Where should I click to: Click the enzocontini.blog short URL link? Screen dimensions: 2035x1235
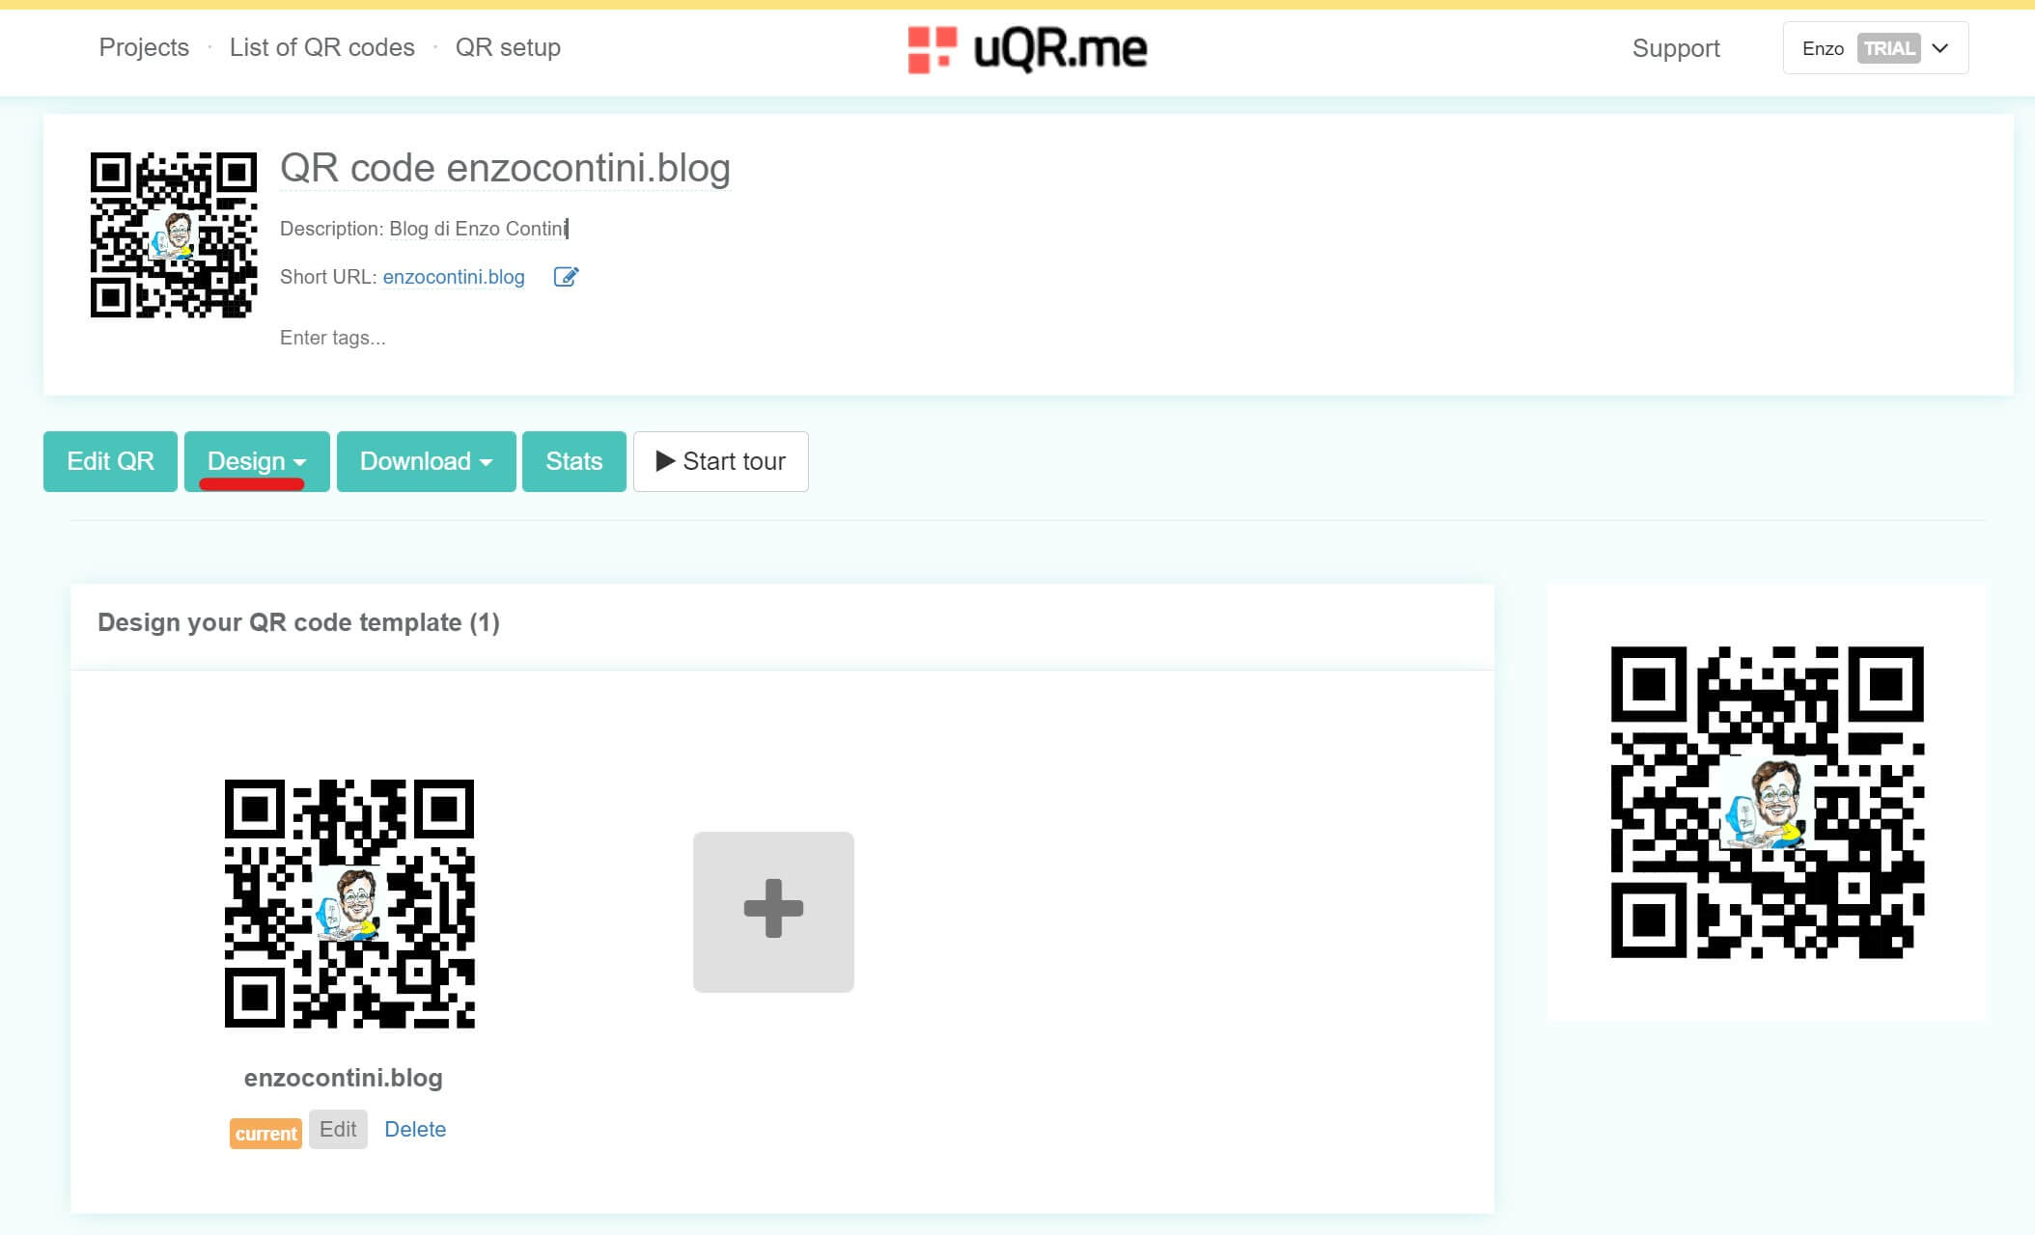[x=454, y=277]
